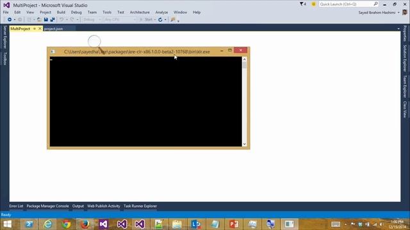Open the Analyze menu

[161, 12]
